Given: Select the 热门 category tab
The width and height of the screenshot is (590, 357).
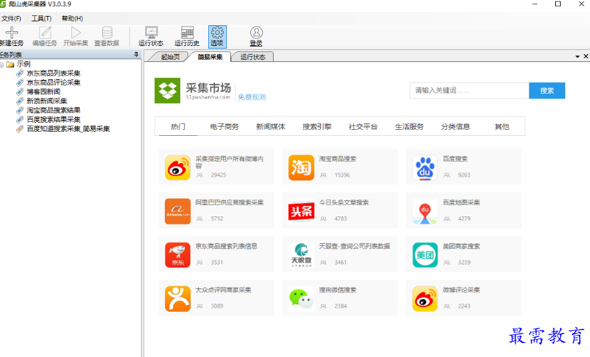Looking at the screenshot, I should [178, 127].
